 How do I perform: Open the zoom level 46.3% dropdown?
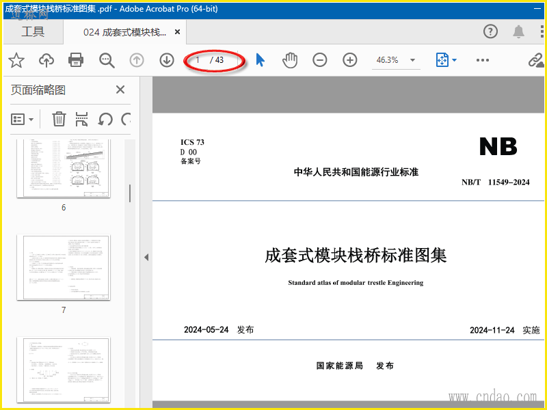pos(413,60)
